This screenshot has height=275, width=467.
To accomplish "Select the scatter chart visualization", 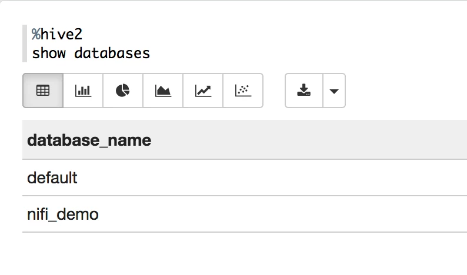I will click(x=243, y=90).
